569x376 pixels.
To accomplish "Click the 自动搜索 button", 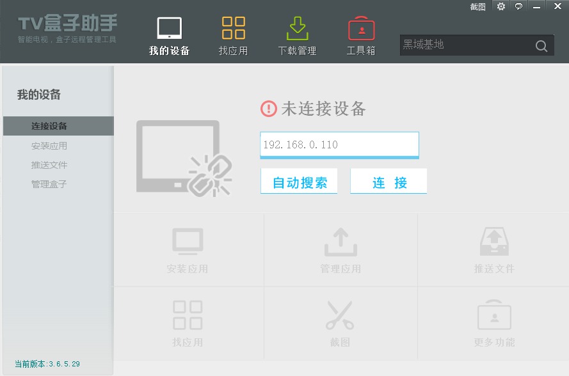I will click(x=299, y=181).
